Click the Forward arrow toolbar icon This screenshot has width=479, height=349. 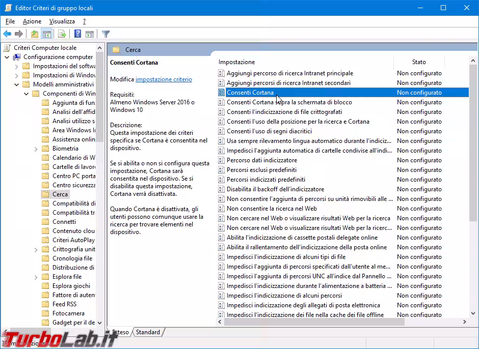click(19, 34)
